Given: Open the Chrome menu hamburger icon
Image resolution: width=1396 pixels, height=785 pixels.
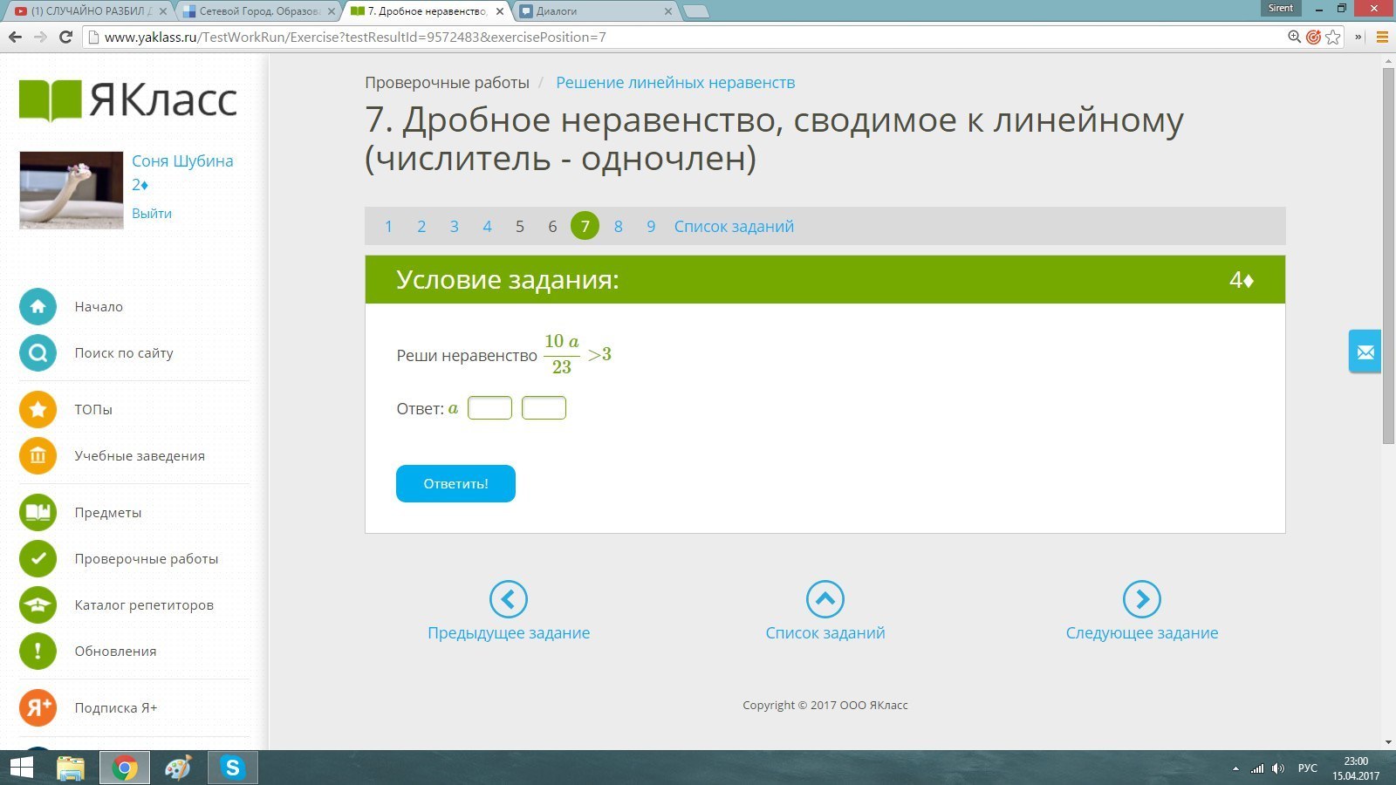Looking at the screenshot, I should (x=1382, y=37).
